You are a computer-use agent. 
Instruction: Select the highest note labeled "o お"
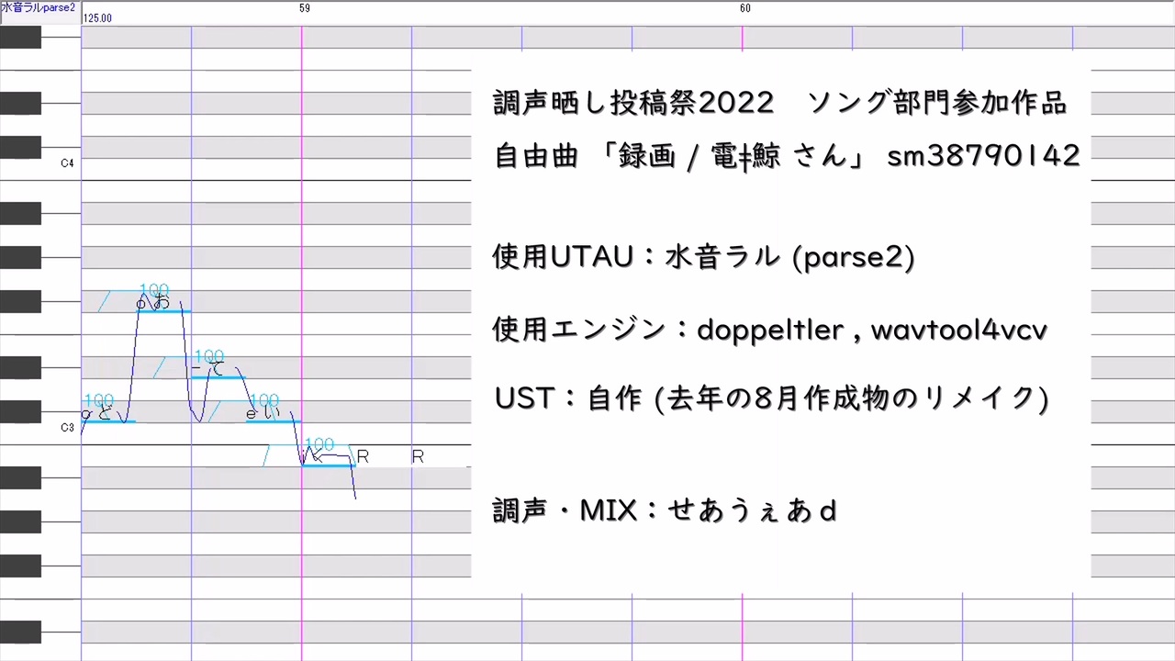(163, 310)
